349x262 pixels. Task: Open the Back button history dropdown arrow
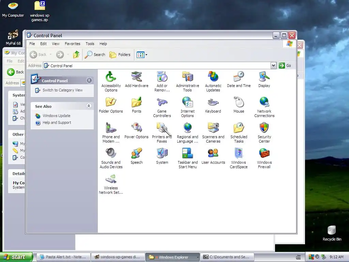pos(50,55)
